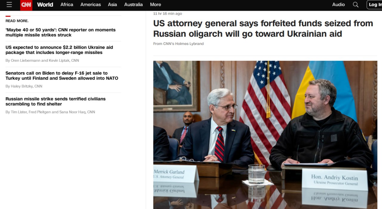Read the 'Maybe 40 or 50 yards' story
This screenshot has height=209, width=382.
(x=61, y=32)
